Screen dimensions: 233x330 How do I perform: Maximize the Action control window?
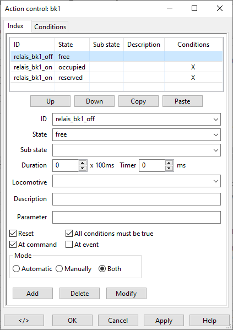[194, 8]
